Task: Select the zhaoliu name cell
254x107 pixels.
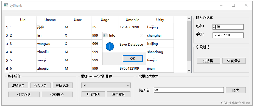Action: pyautogui.click(x=50, y=52)
